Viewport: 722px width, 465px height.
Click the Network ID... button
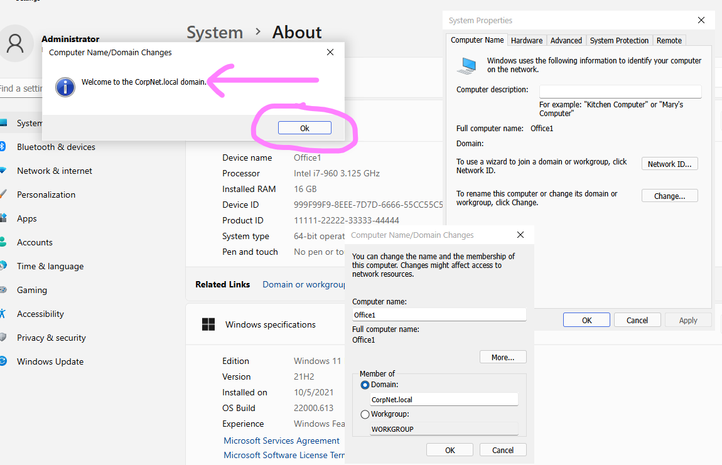[669, 164]
